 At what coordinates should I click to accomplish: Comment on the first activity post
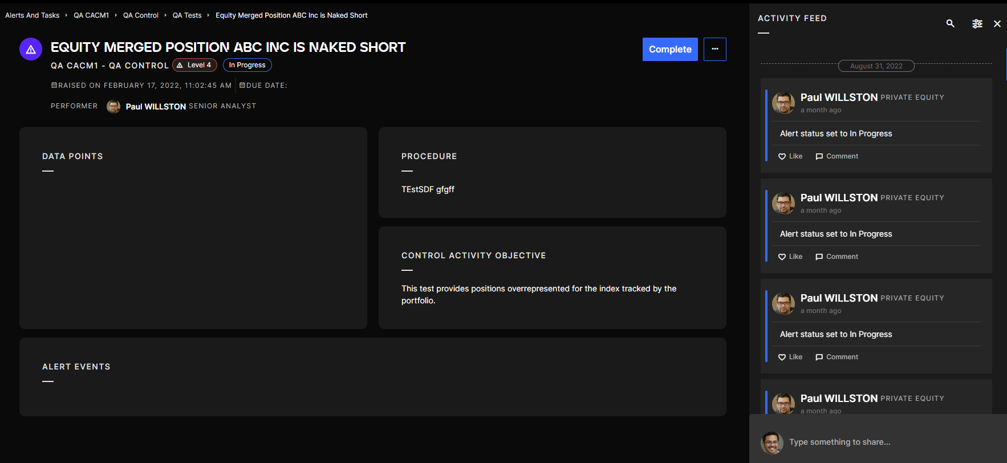837,156
